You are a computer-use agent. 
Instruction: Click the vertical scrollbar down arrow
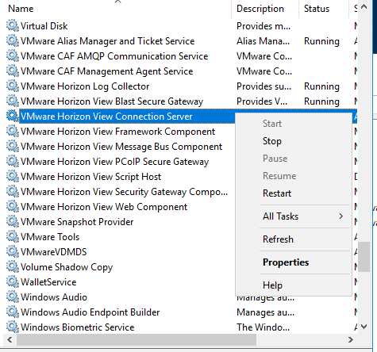click(364, 327)
